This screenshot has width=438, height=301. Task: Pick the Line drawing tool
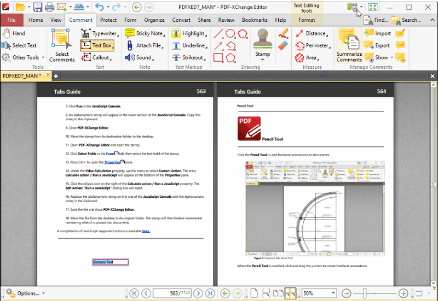[x=218, y=34]
